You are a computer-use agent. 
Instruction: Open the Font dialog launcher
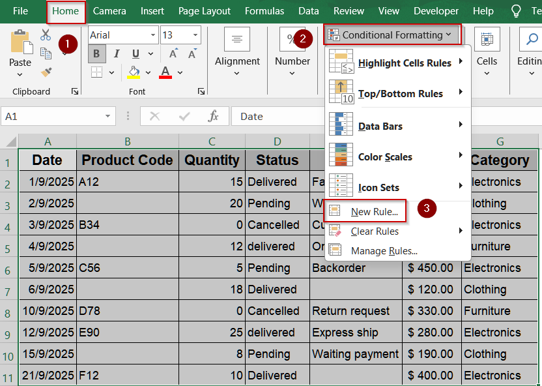tap(201, 91)
